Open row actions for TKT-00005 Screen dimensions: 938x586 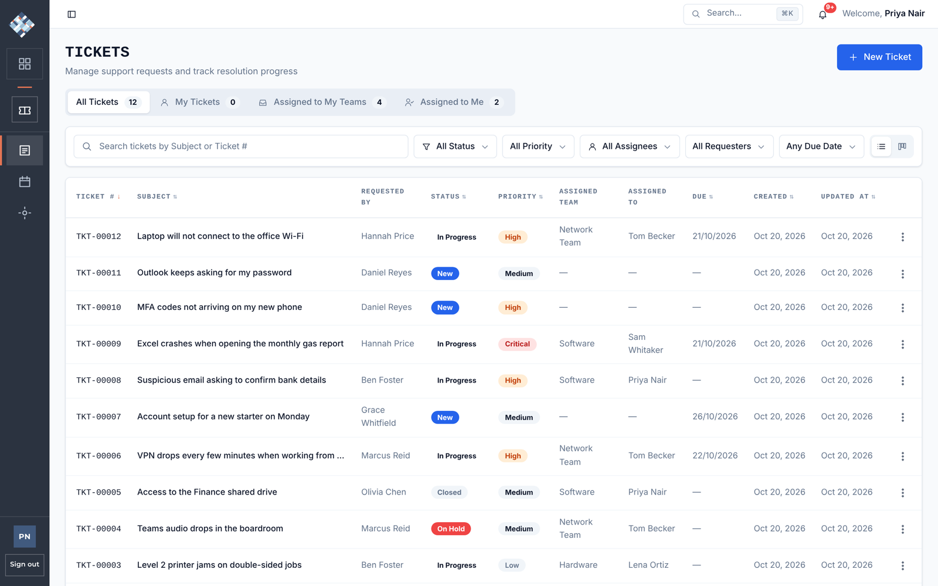[903, 492]
